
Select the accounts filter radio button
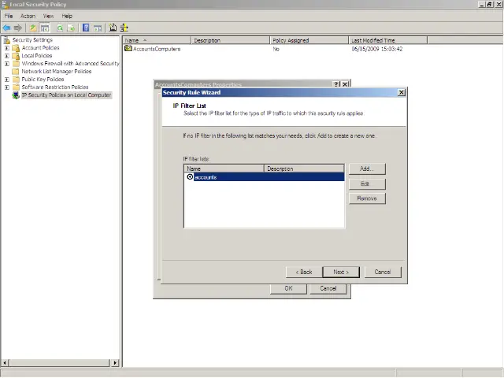point(190,177)
